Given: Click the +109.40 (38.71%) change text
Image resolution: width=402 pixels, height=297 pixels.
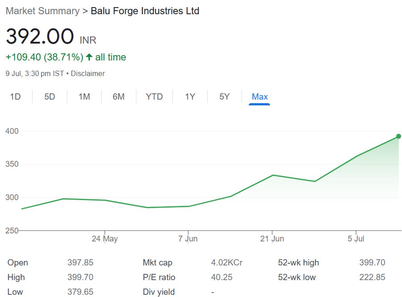Looking at the screenshot, I should pyautogui.click(x=45, y=57).
